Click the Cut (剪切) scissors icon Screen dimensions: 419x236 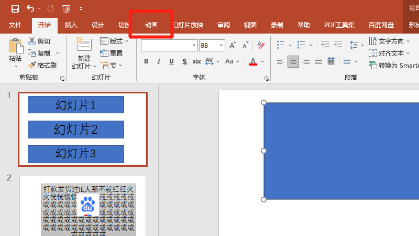tap(32, 41)
